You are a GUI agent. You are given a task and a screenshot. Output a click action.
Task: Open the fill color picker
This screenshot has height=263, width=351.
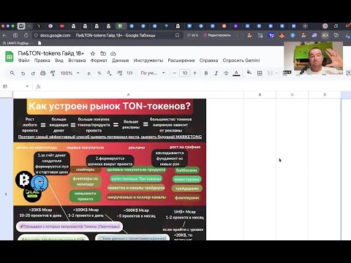[x=249, y=72]
